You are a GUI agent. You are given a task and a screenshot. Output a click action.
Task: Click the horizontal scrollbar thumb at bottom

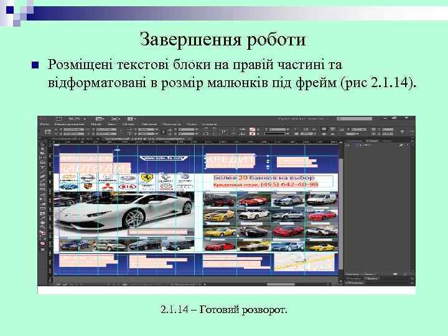(280, 284)
